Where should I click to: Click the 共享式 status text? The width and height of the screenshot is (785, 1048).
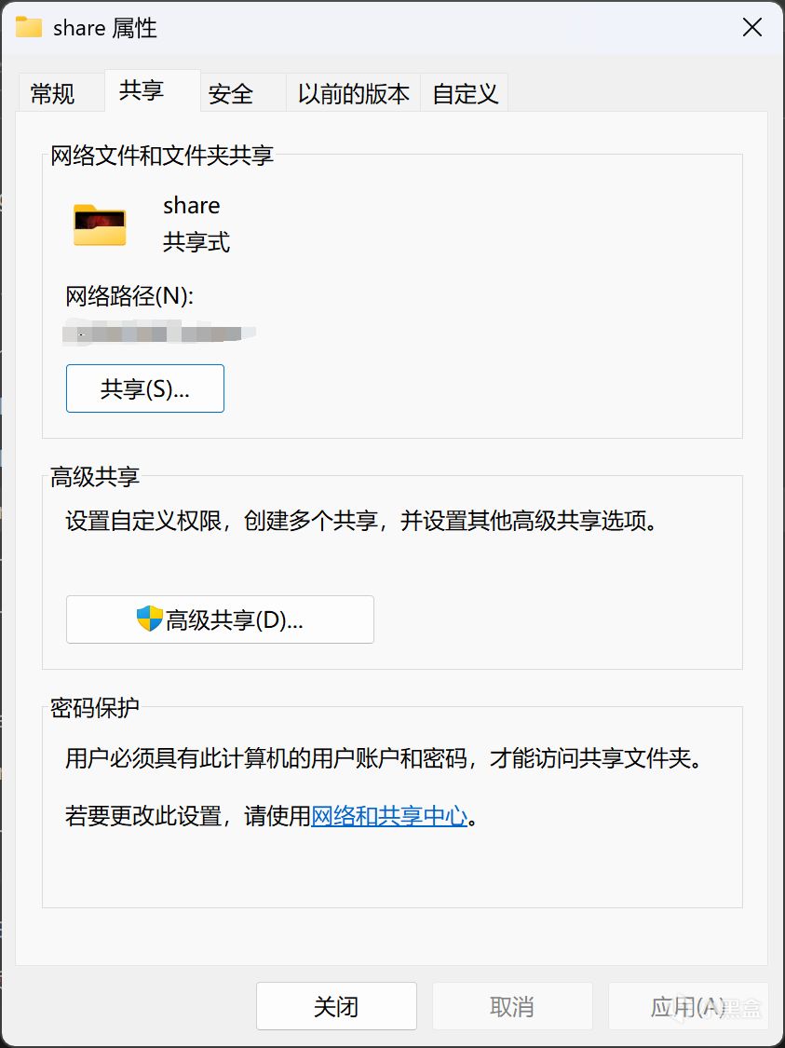click(x=196, y=242)
